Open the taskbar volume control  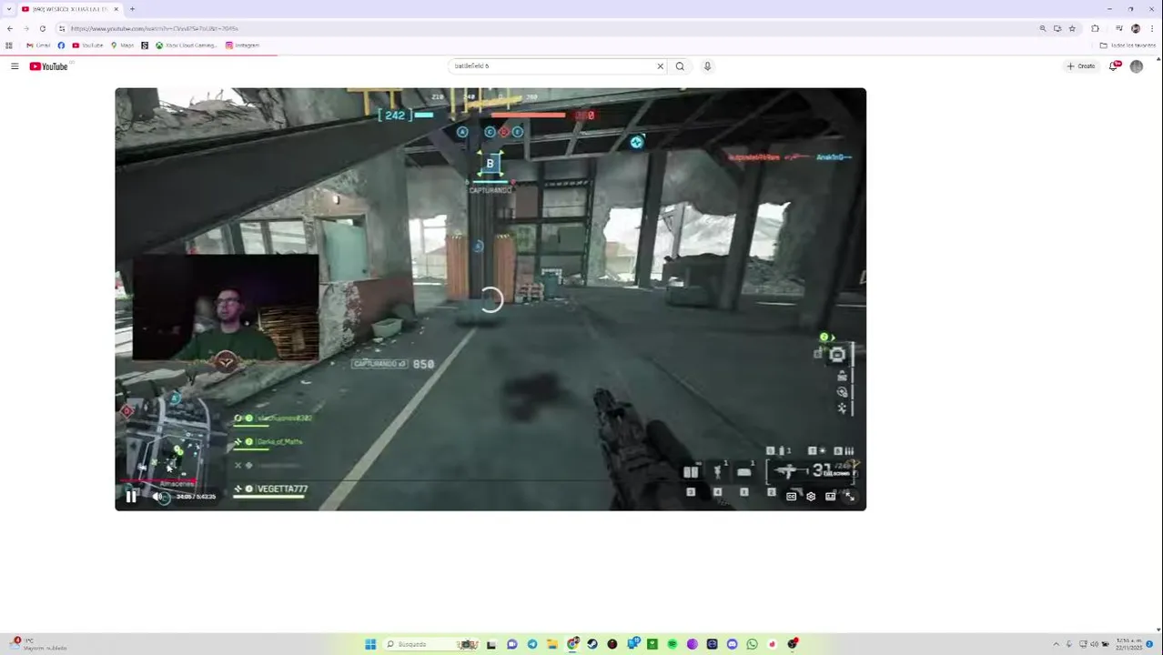point(1094,644)
